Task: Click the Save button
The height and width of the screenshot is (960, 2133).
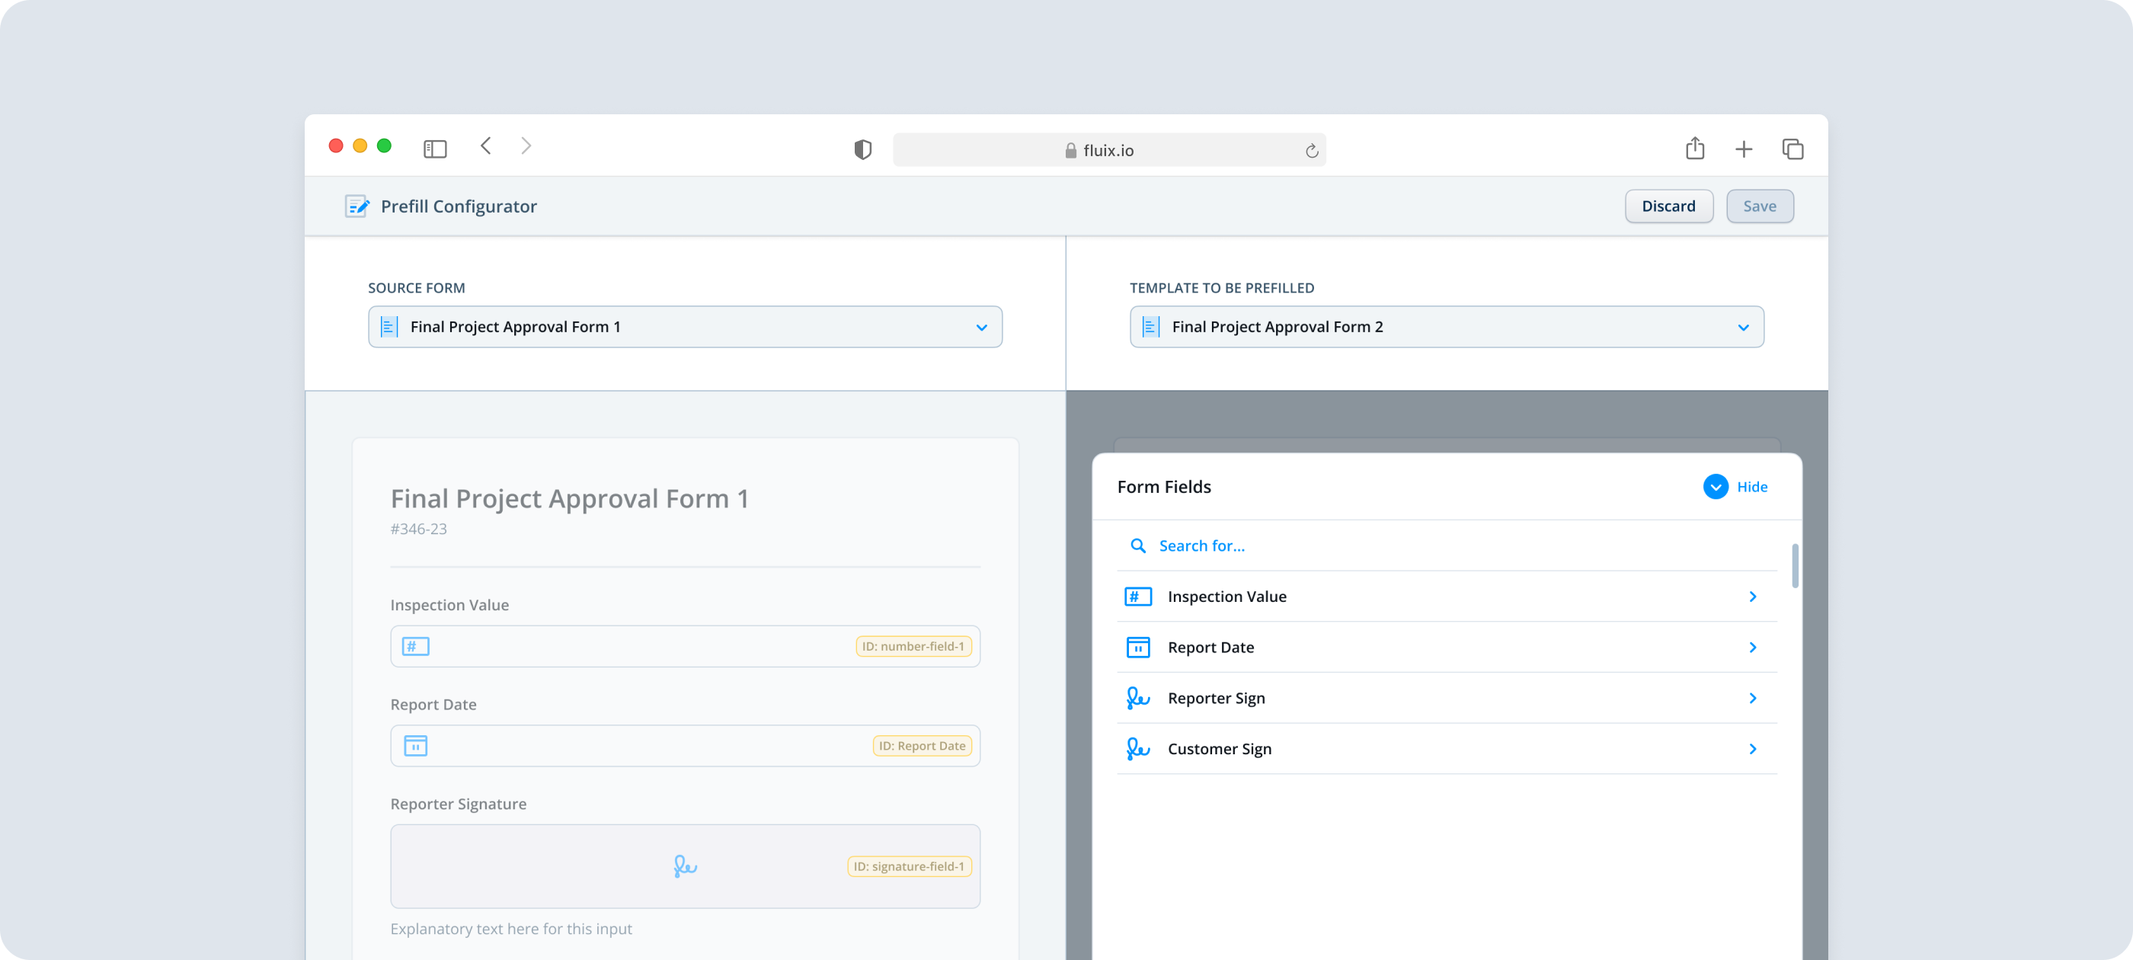Action: point(1760,206)
